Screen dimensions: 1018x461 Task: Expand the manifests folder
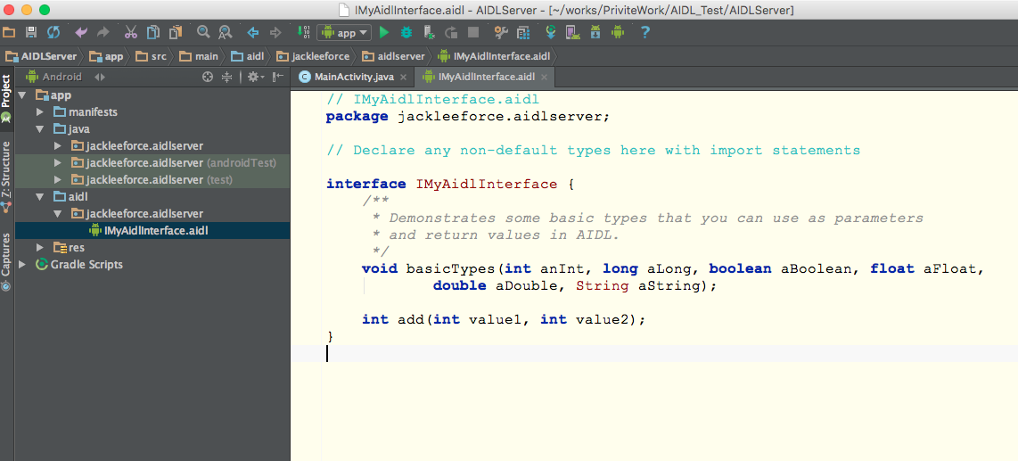[40, 112]
